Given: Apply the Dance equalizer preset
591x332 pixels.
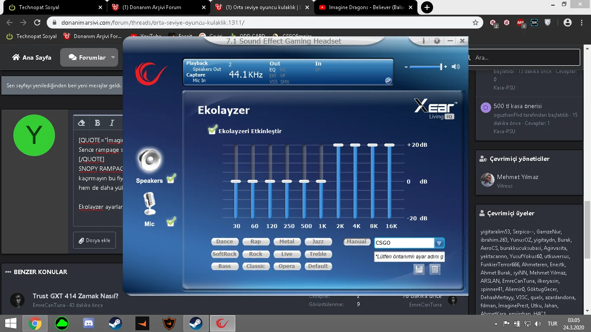Looking at the screenshot, I should pos(225,242).
